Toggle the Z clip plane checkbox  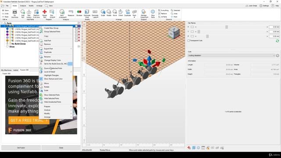click(x=192, y=36)
